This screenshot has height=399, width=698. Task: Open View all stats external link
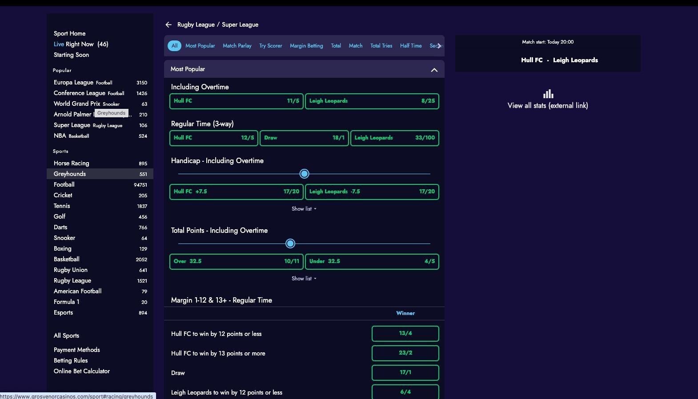click(x=548, y=106)
